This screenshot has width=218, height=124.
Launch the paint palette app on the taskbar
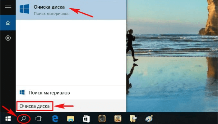(149, 119)
